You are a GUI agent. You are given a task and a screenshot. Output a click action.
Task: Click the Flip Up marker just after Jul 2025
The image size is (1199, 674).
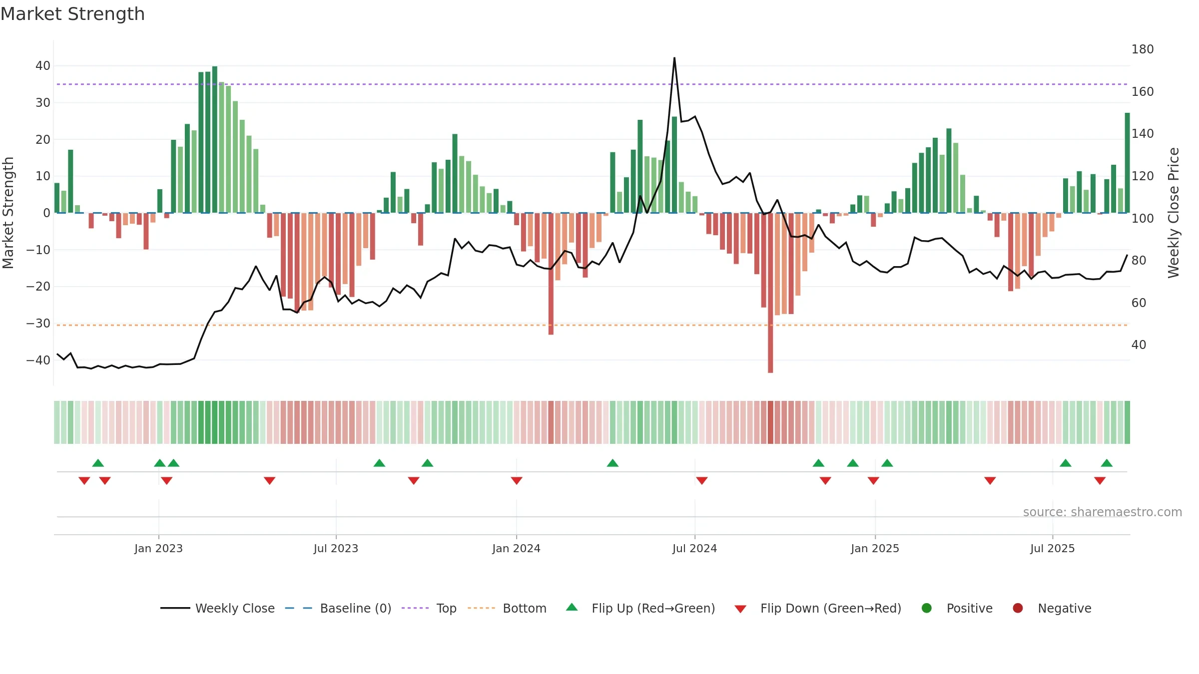(1066, 463)
